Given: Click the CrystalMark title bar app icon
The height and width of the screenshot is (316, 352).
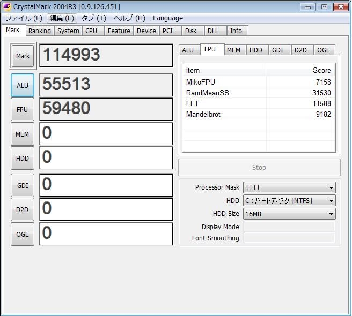Looking at the screenshot, I should (6, 7).
